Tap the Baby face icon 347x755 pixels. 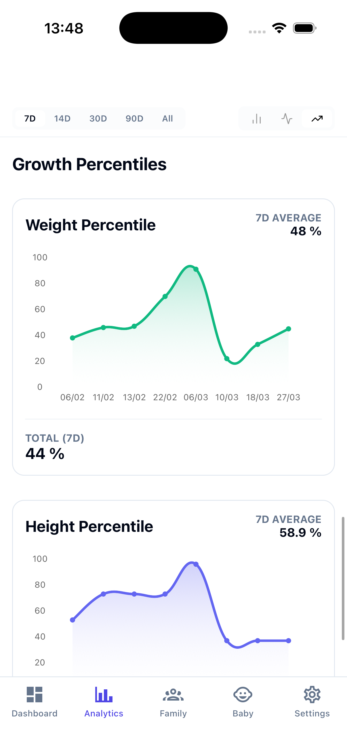pos(243,694)
